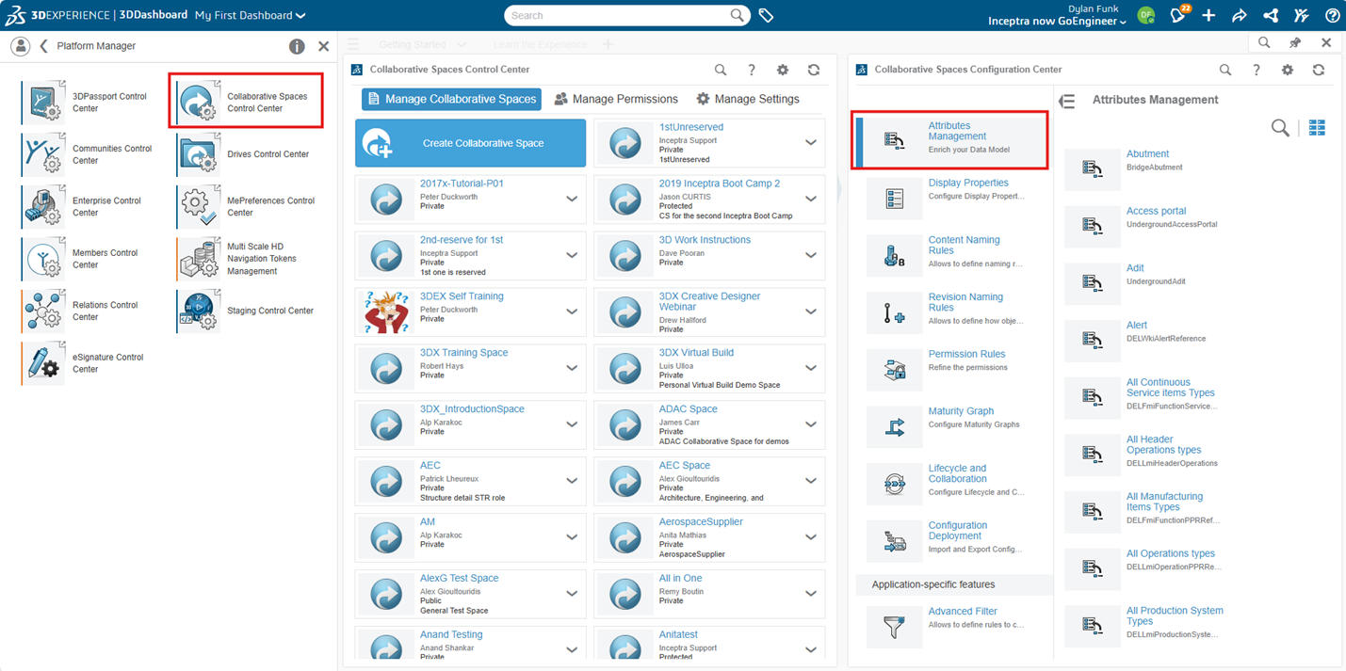
Task: Search in Collaborative Spaces Control Center
Action: tap(721, 70)
